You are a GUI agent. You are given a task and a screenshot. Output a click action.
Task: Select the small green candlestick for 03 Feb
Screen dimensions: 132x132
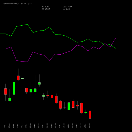[44, 96]
